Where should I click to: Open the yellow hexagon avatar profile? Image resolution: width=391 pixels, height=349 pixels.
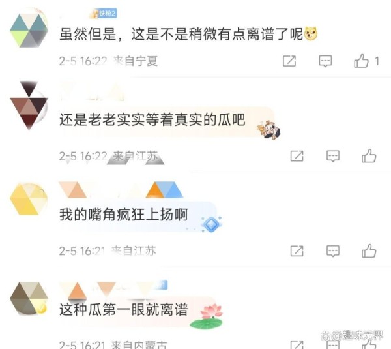coord(29,199)
